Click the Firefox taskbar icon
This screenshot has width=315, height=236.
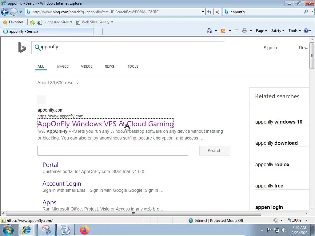point(84,230)
